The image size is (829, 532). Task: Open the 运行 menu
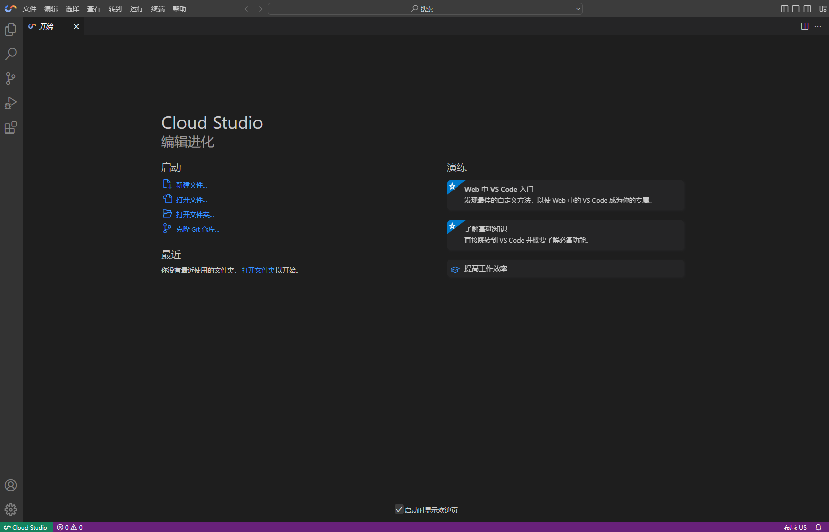(137, 9)
